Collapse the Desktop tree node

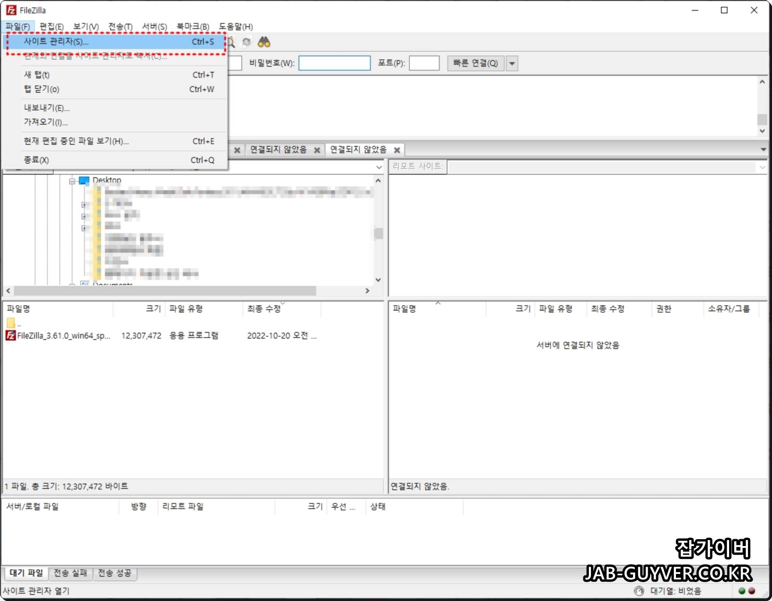point(72,181)
